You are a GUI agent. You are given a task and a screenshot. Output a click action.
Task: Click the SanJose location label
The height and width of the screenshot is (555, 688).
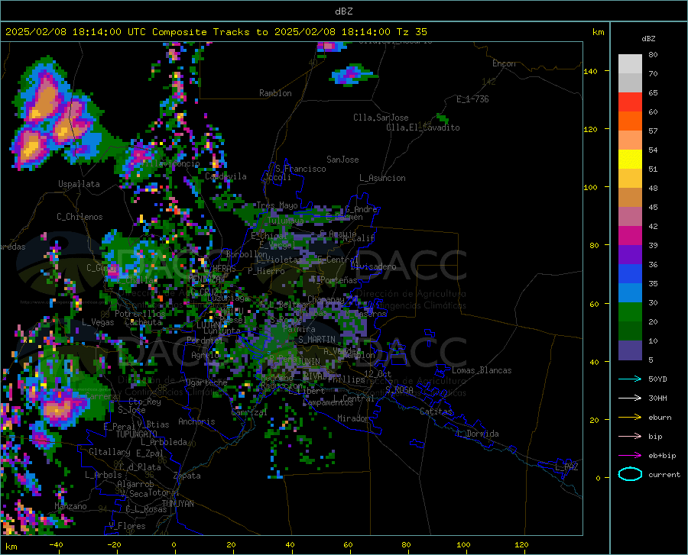[342, 160]
